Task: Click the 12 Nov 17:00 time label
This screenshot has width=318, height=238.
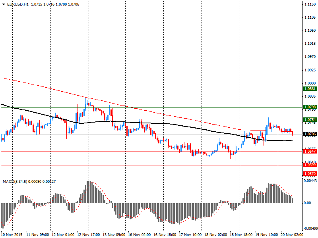Action: pyautogui.click(x=89, y=235)
